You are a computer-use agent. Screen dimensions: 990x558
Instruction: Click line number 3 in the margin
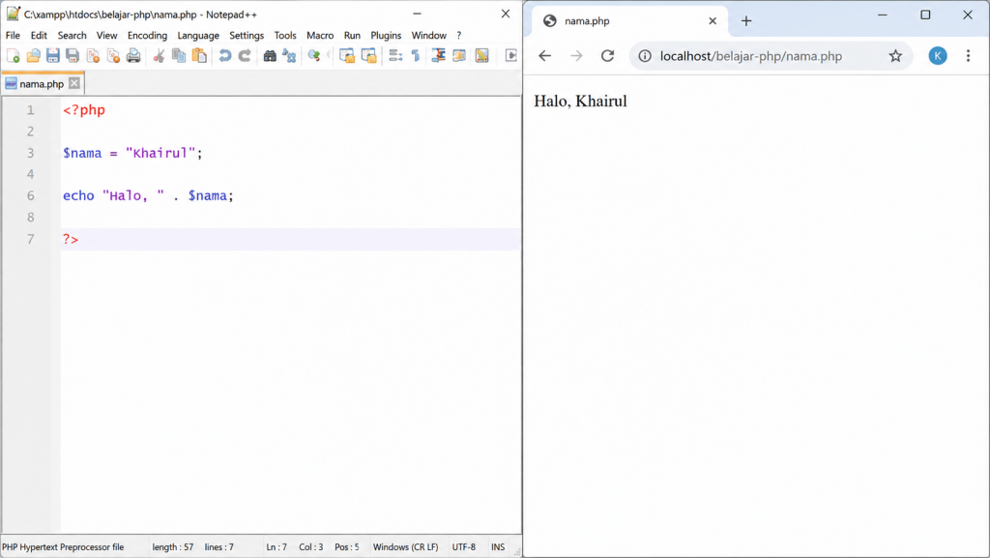pos(30,153)
